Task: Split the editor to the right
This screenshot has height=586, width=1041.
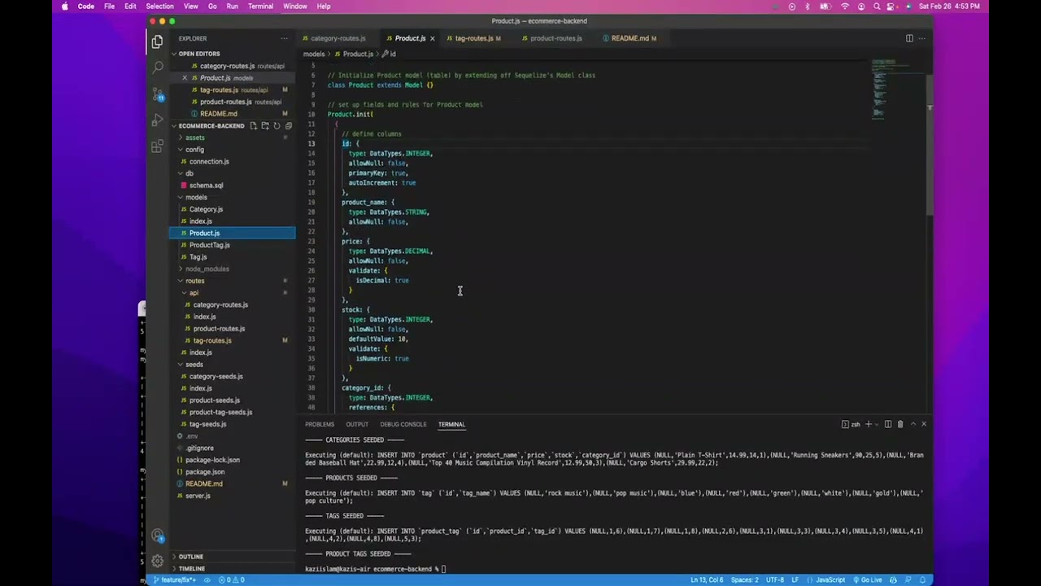Action: tap(909, 38)
